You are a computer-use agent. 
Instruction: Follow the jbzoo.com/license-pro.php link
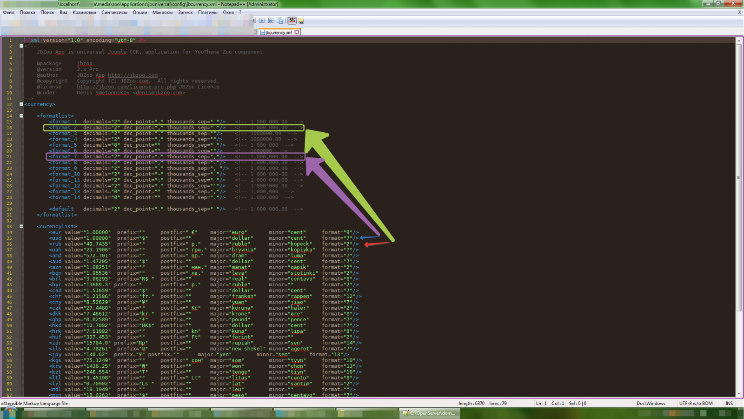(126, 87)
